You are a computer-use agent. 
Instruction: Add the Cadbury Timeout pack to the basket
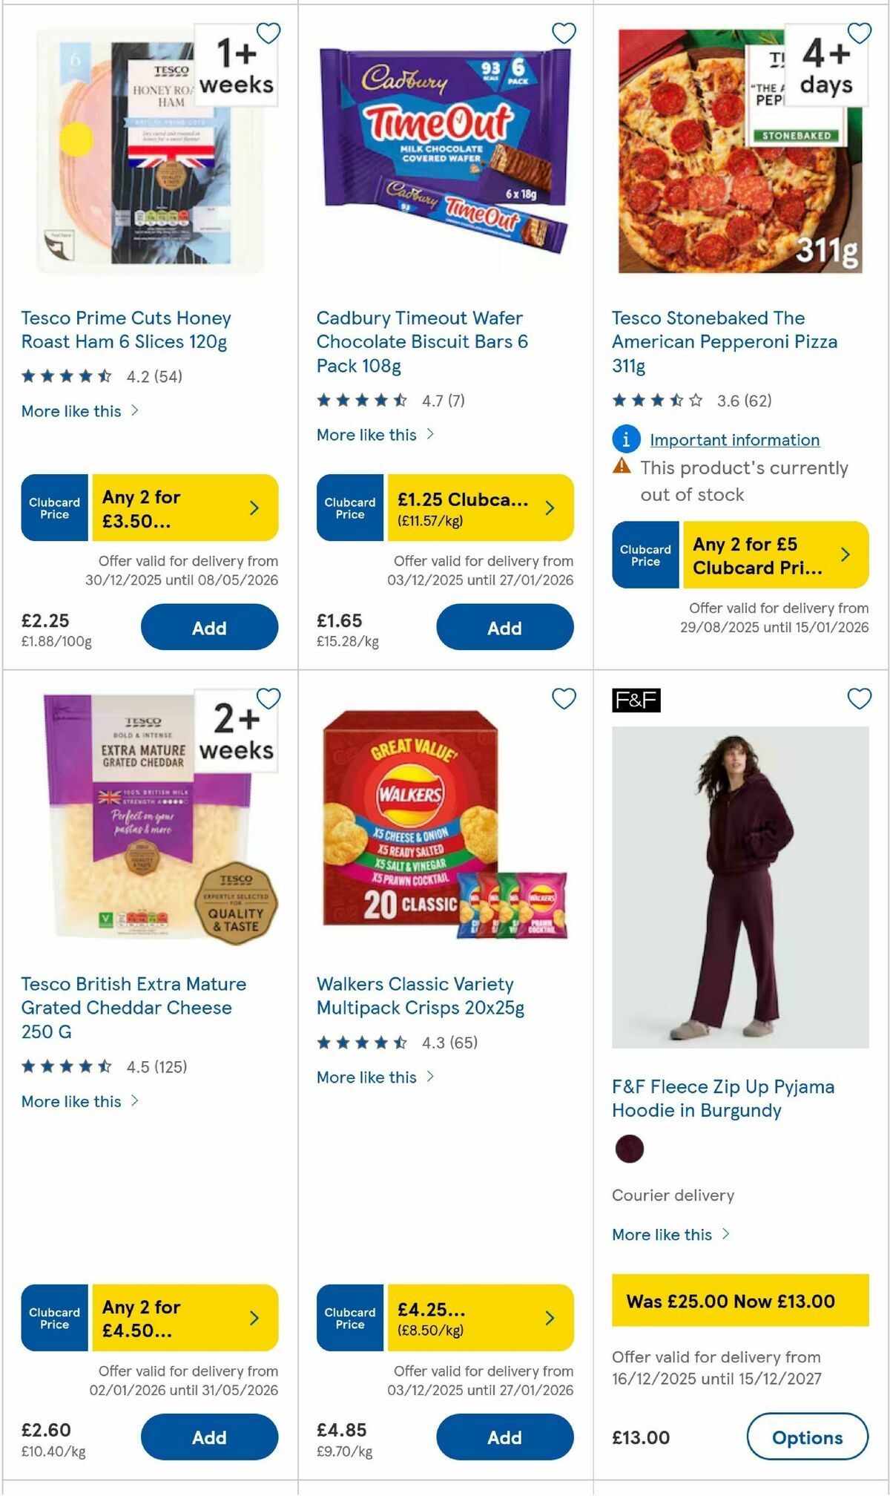[504, 627]
